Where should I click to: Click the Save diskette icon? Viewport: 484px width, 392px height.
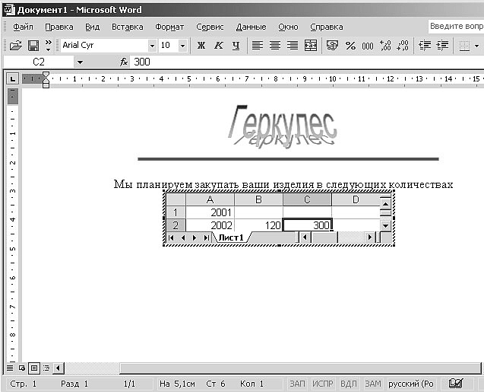pos(33,46)
